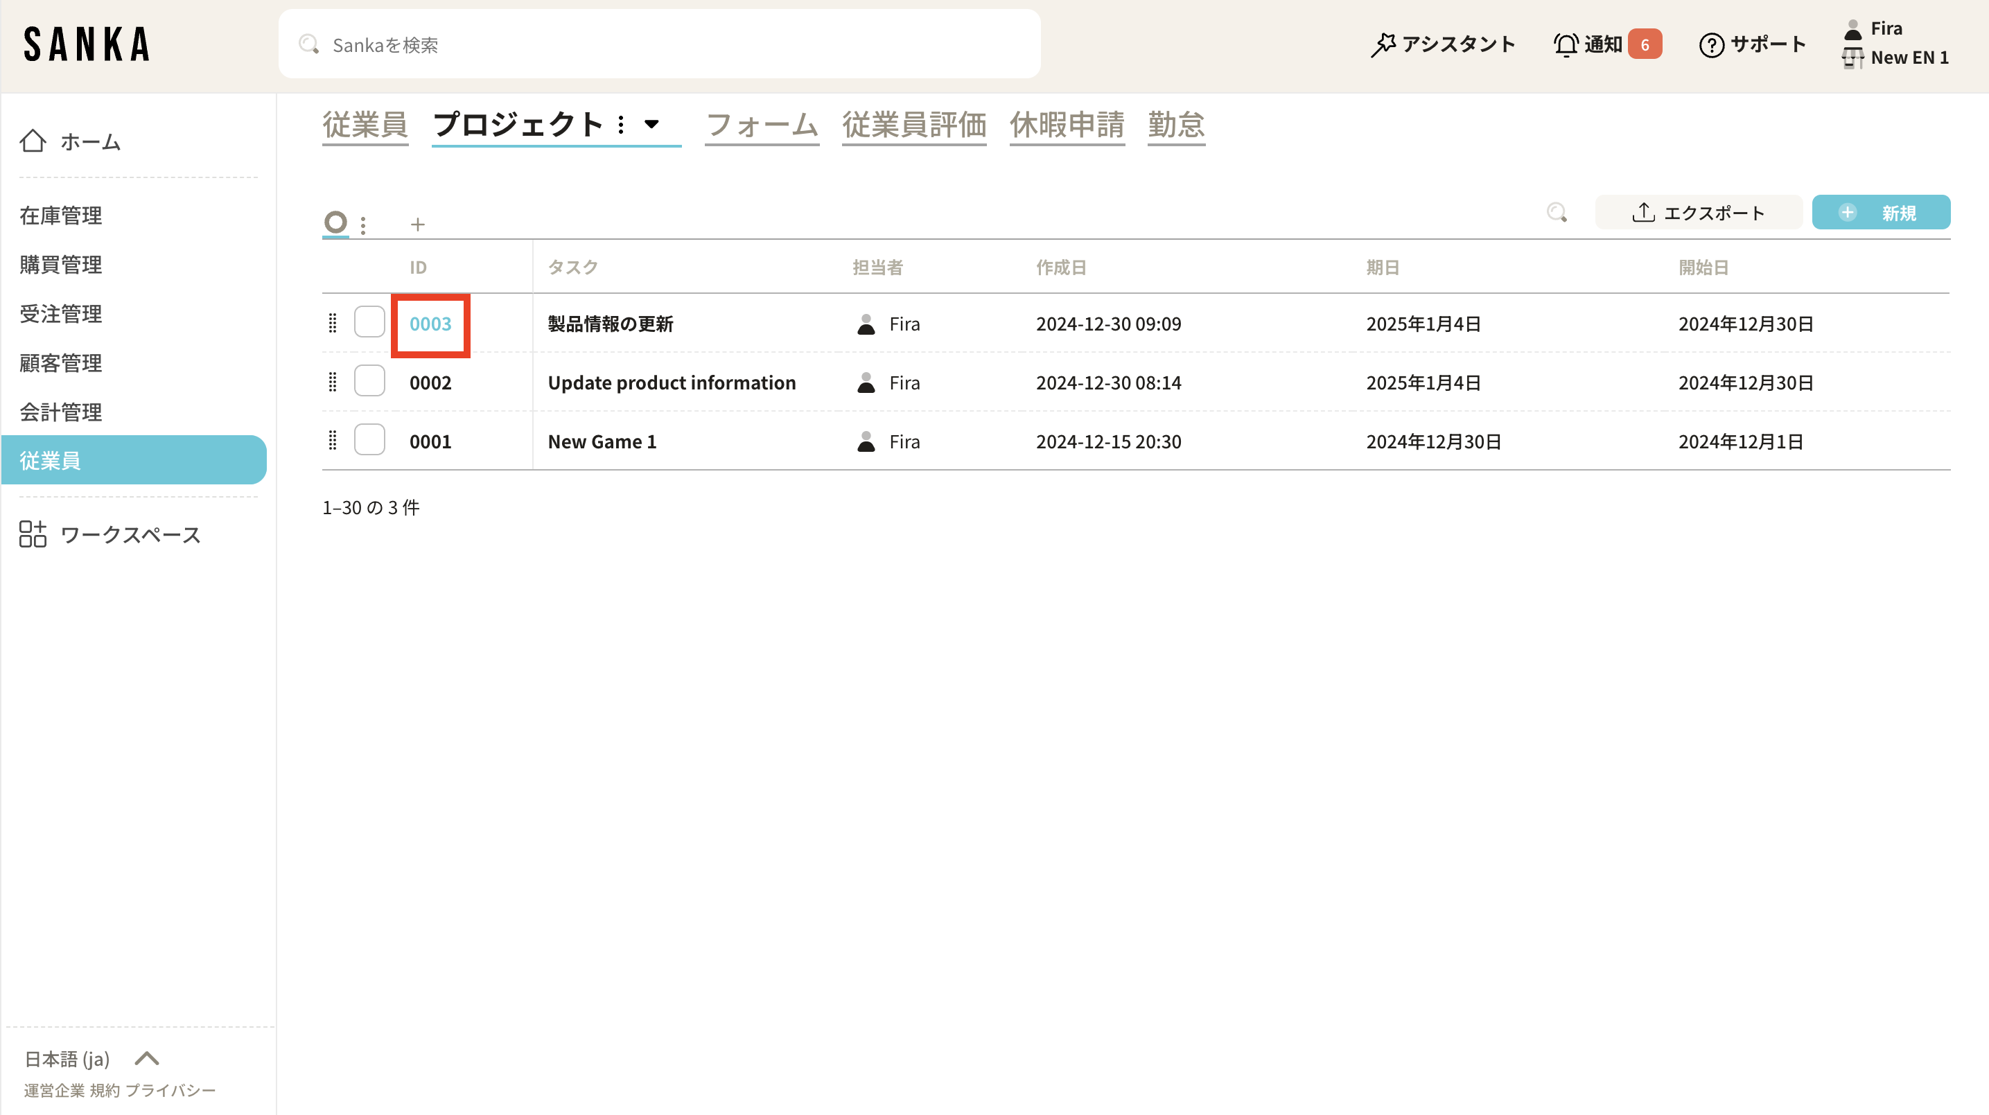Focus the Sankaを検索 search field
The height and width of the screenshot is (1115, 1989).
tap(658, 45)
